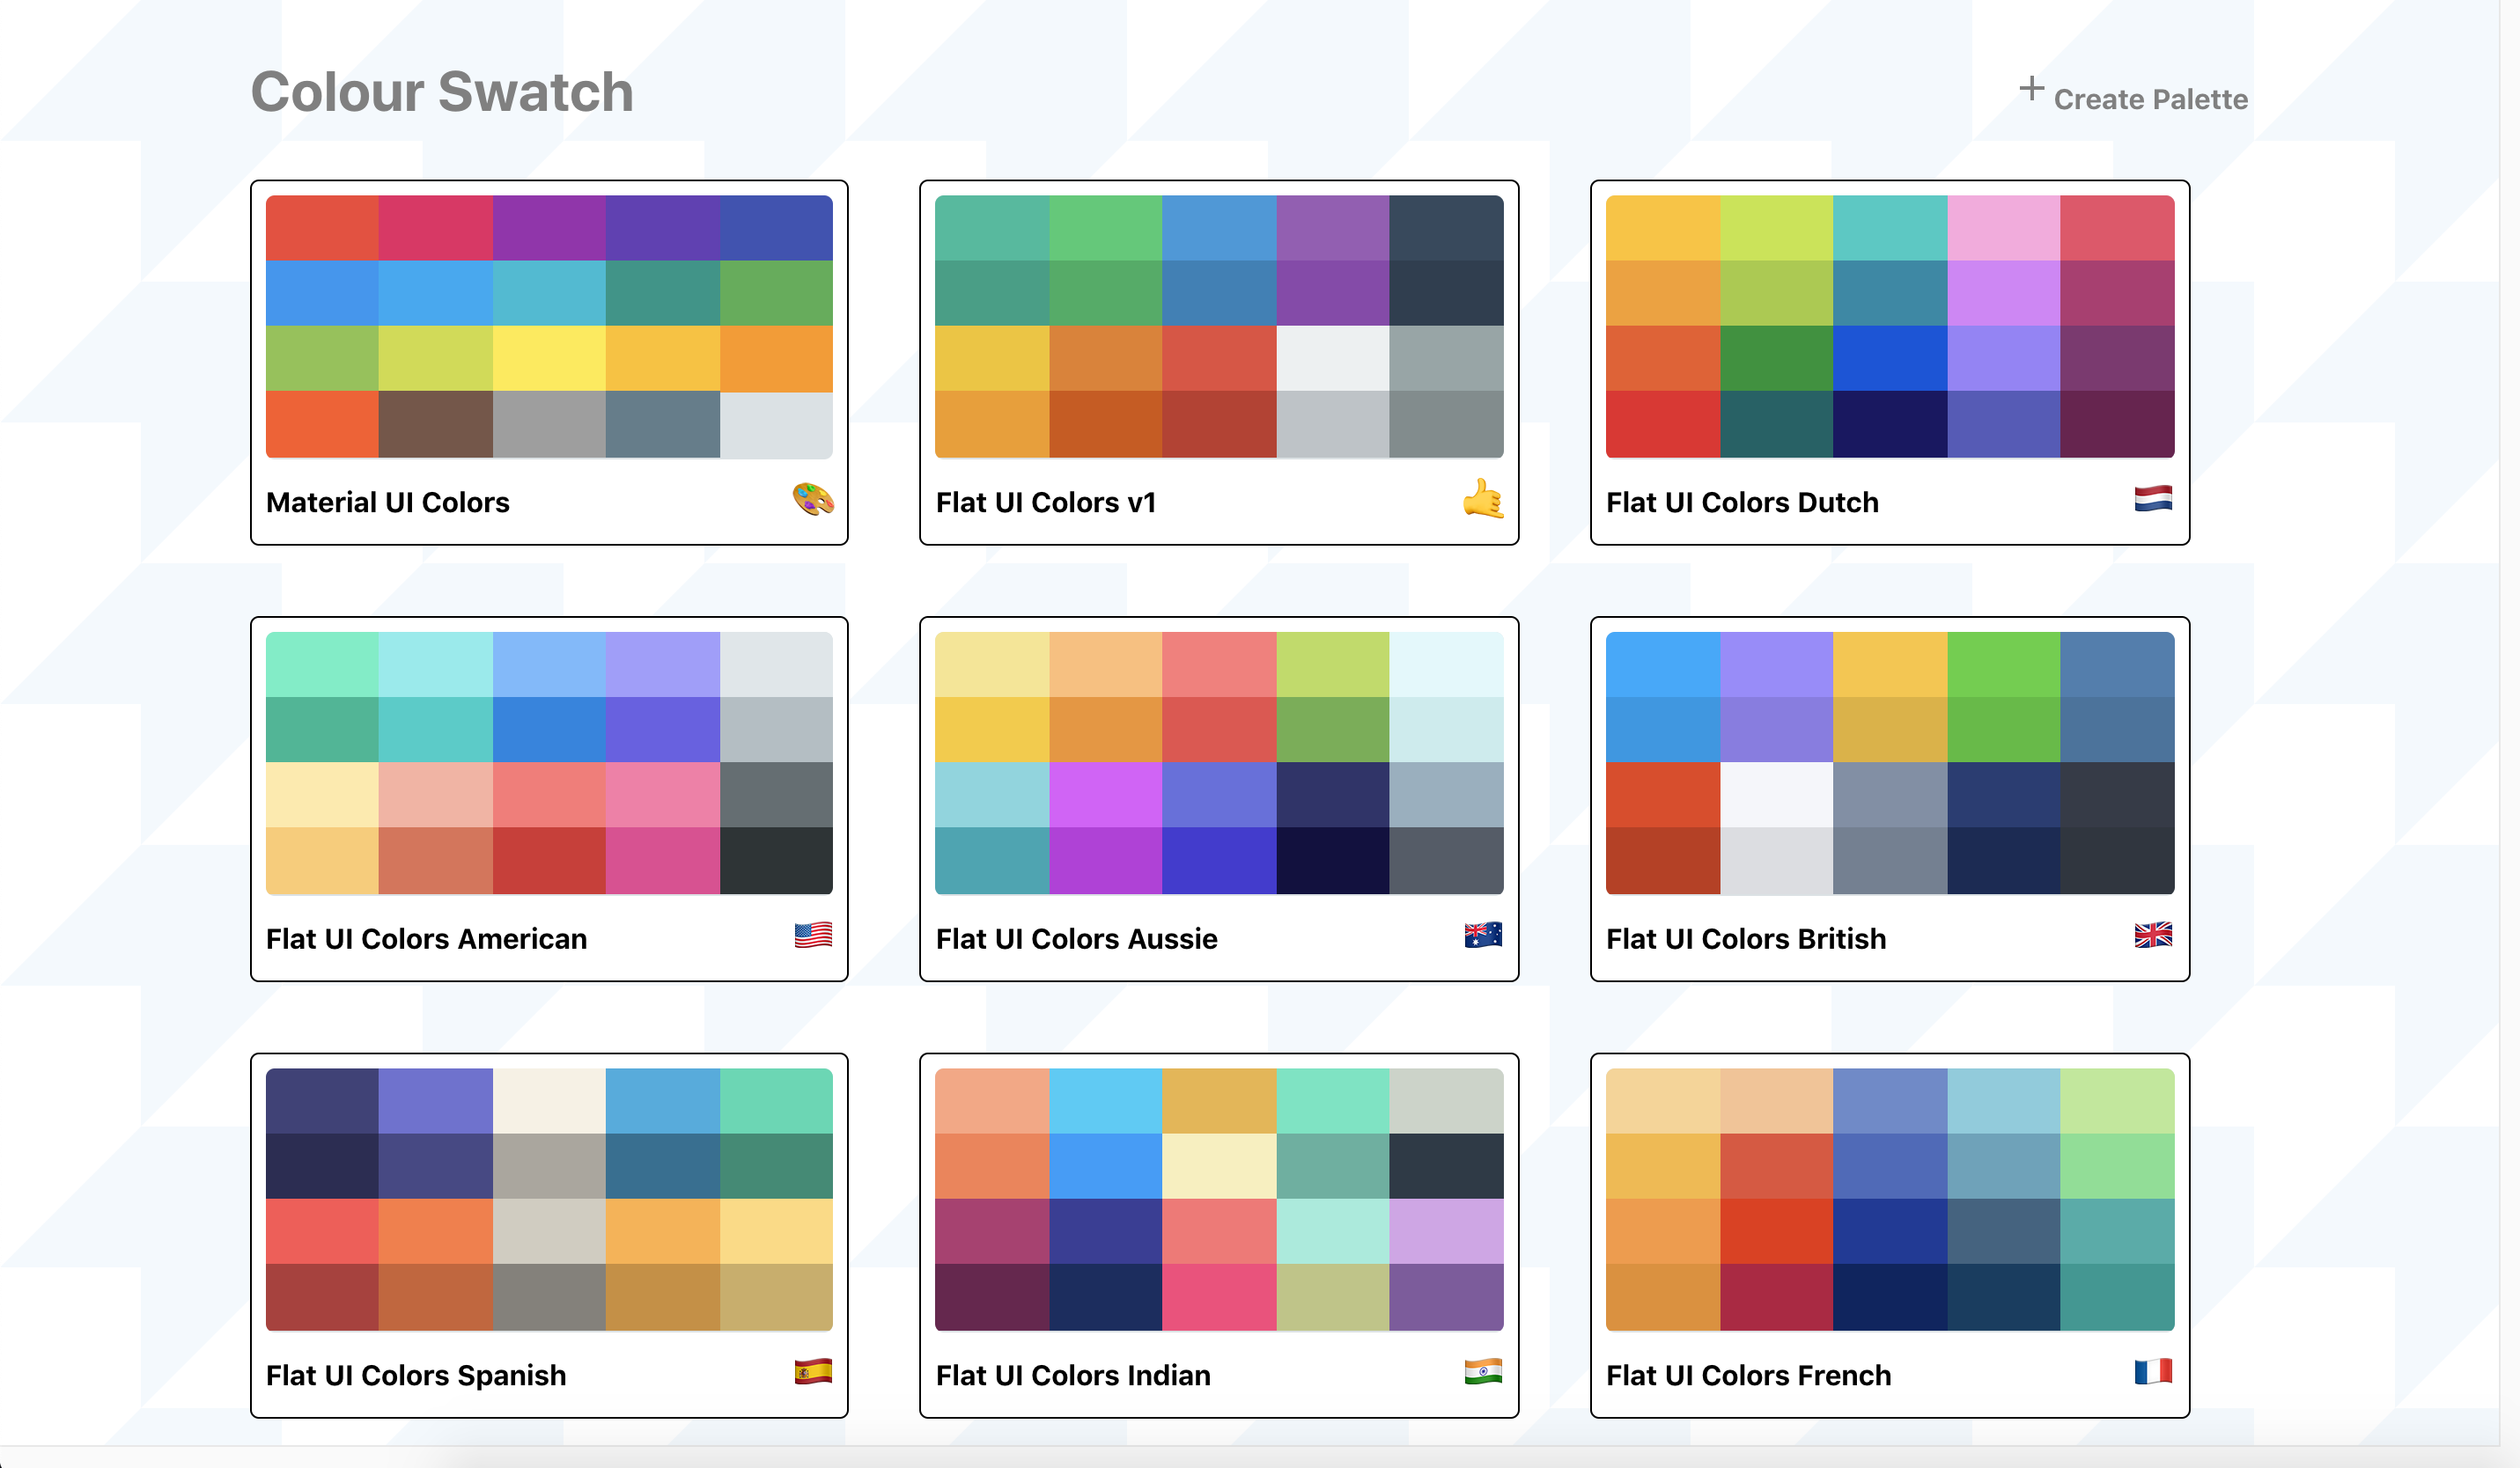2520x1468 pixels.
Task: Pick the sky blue swatch in Indian palette
Action: (x=1105, y=1101)
